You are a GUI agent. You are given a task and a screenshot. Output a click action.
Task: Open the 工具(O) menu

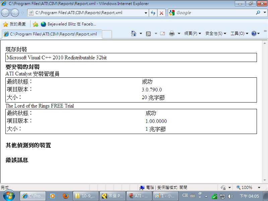(x=239, y=33)
